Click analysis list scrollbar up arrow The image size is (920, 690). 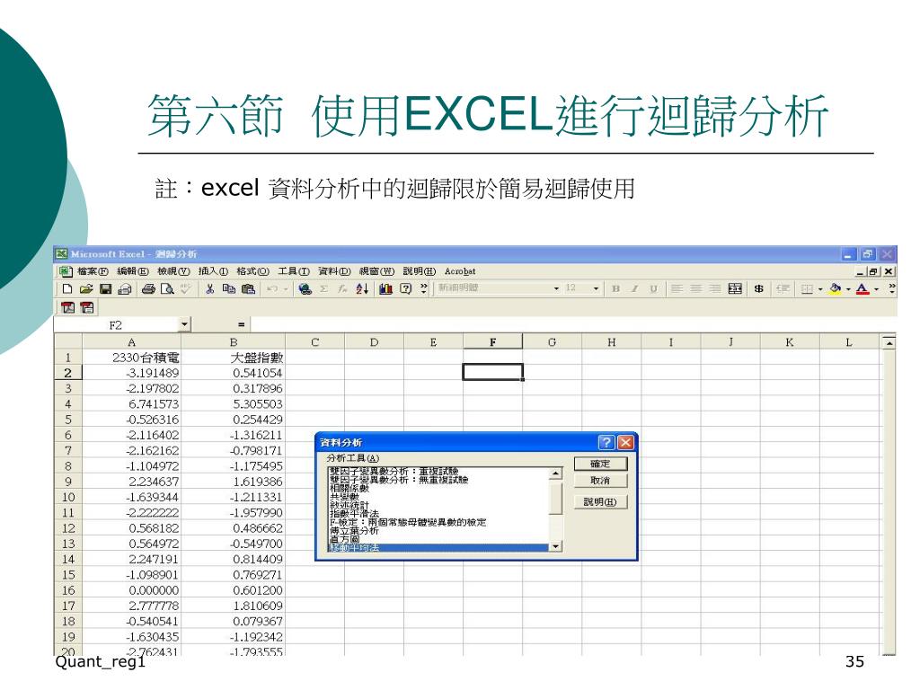pyautogui.click(x=555, y=473)
